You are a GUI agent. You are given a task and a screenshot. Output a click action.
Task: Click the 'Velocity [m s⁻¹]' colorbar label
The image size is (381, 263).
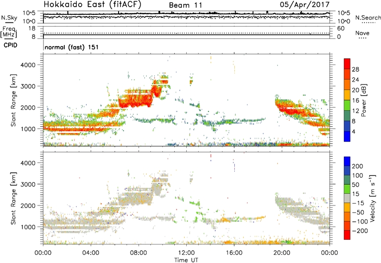(x=372, y=198)
